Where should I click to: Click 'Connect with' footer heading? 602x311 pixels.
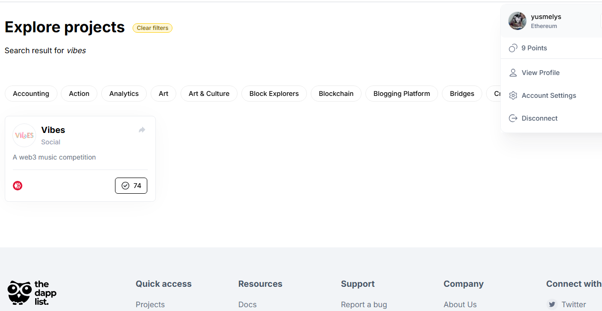(573, 284)
